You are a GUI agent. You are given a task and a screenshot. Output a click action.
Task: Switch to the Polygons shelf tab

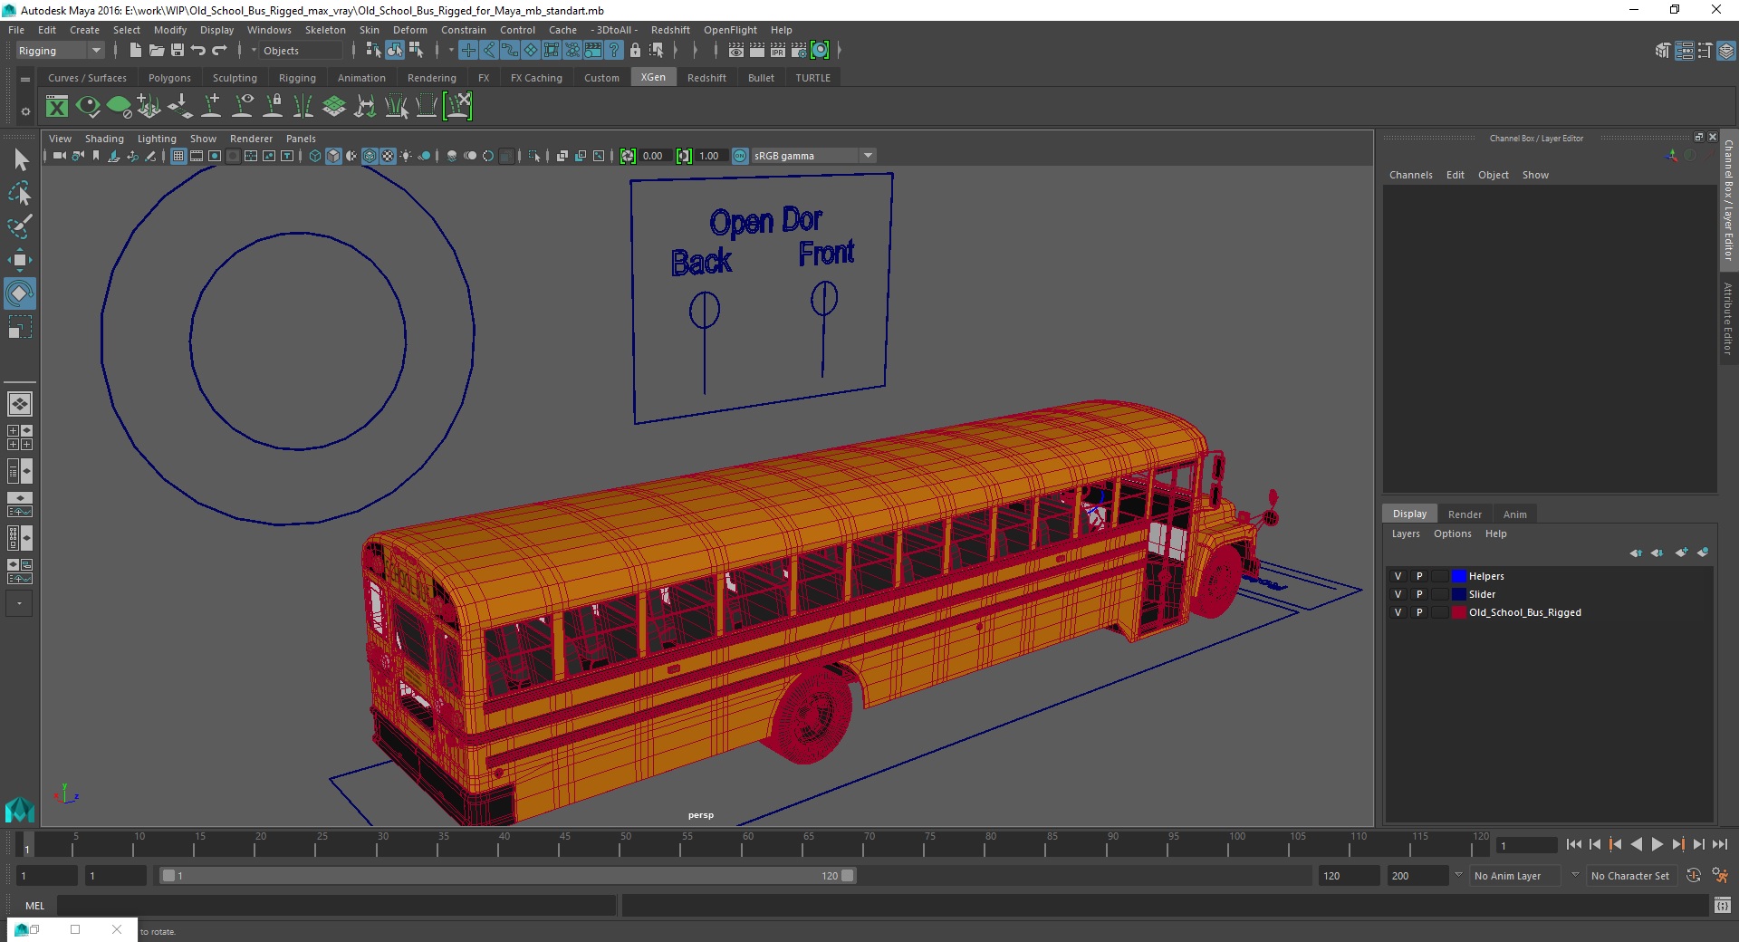(169, 78)
